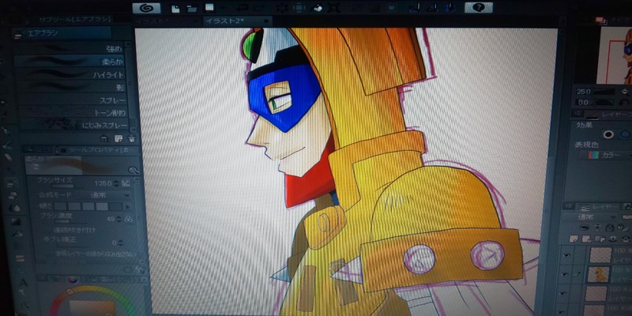Adjust the ブラシサイズ slider
The height and width of the screenshot is (316, 632).
(70, 186)
